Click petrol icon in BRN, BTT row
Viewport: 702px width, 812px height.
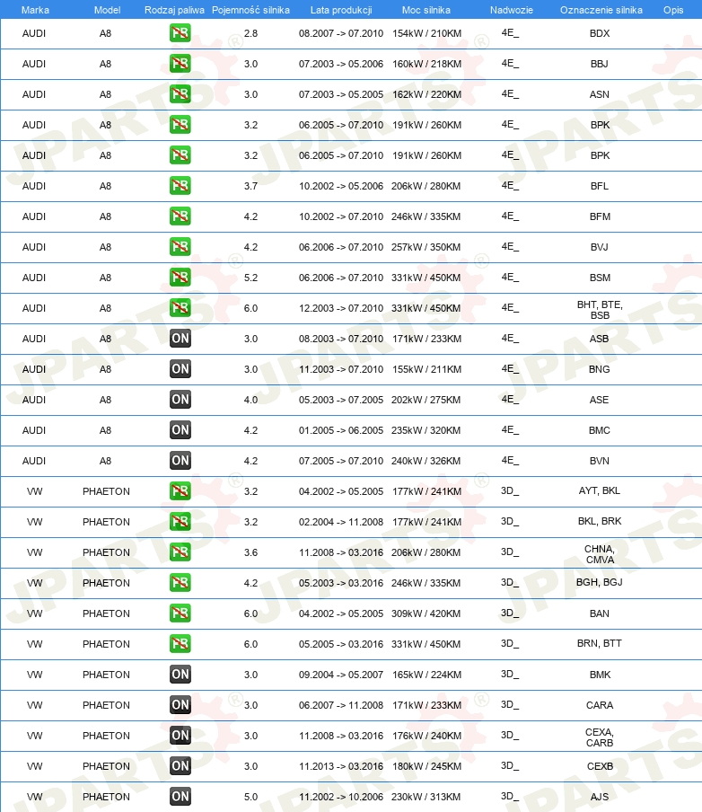(x=180, y=644)
